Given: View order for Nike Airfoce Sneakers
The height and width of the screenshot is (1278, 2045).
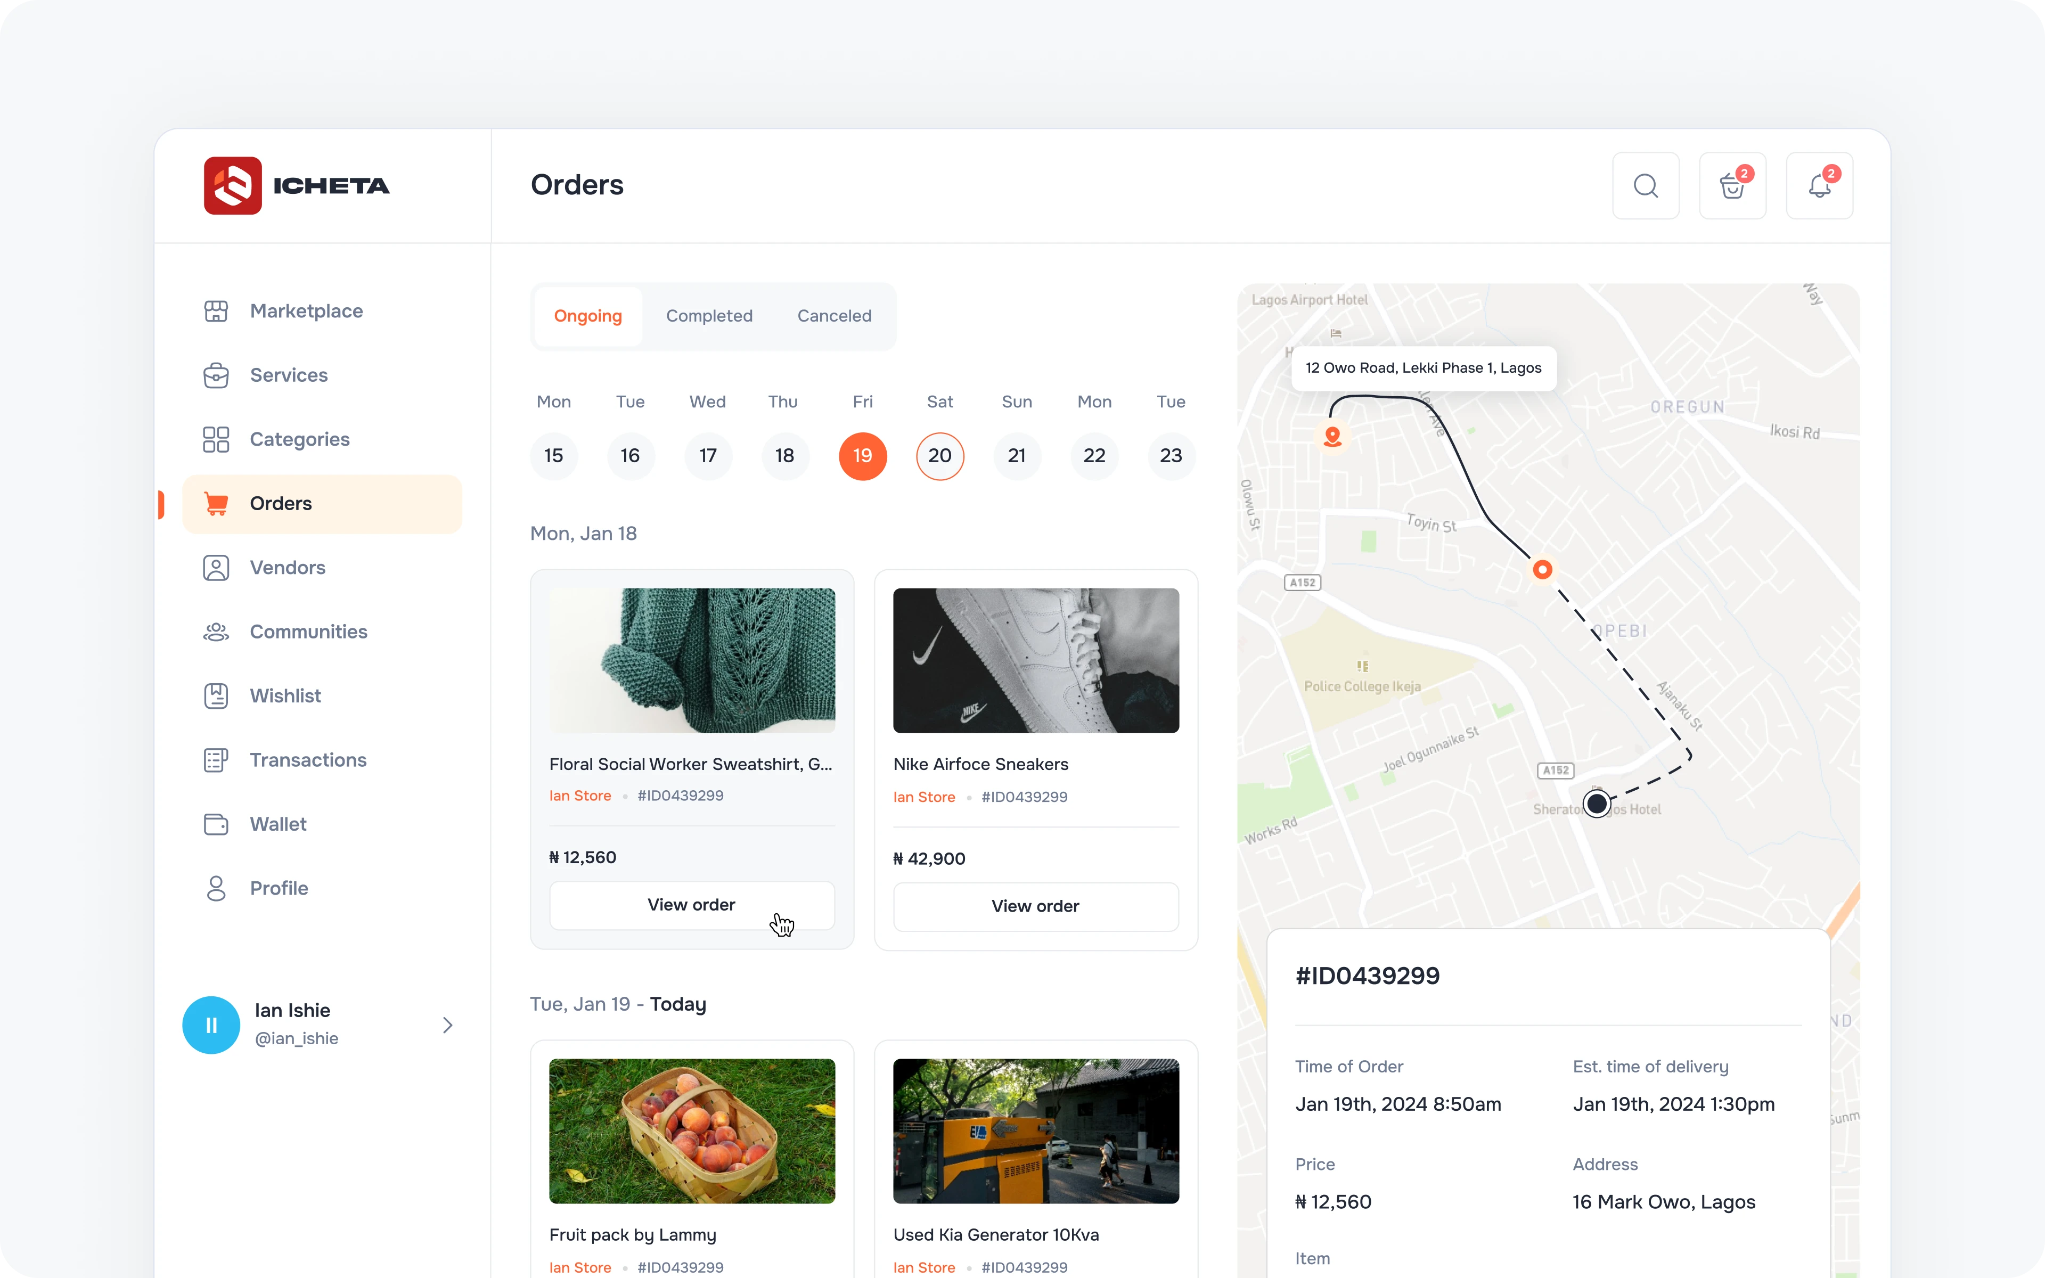Looking at the screenshot, I should click(1035, 906).
